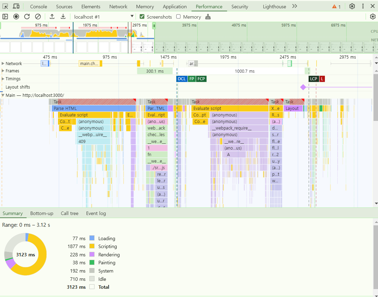Switch to the Bottom-up tab
This screenshot has height=297, width=378.
point(42,213)
